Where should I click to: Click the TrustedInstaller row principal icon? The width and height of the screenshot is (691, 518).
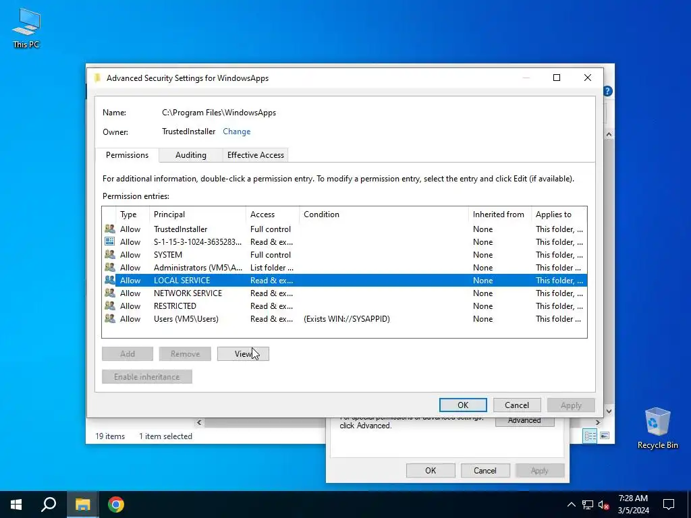(x=110, y=229)
